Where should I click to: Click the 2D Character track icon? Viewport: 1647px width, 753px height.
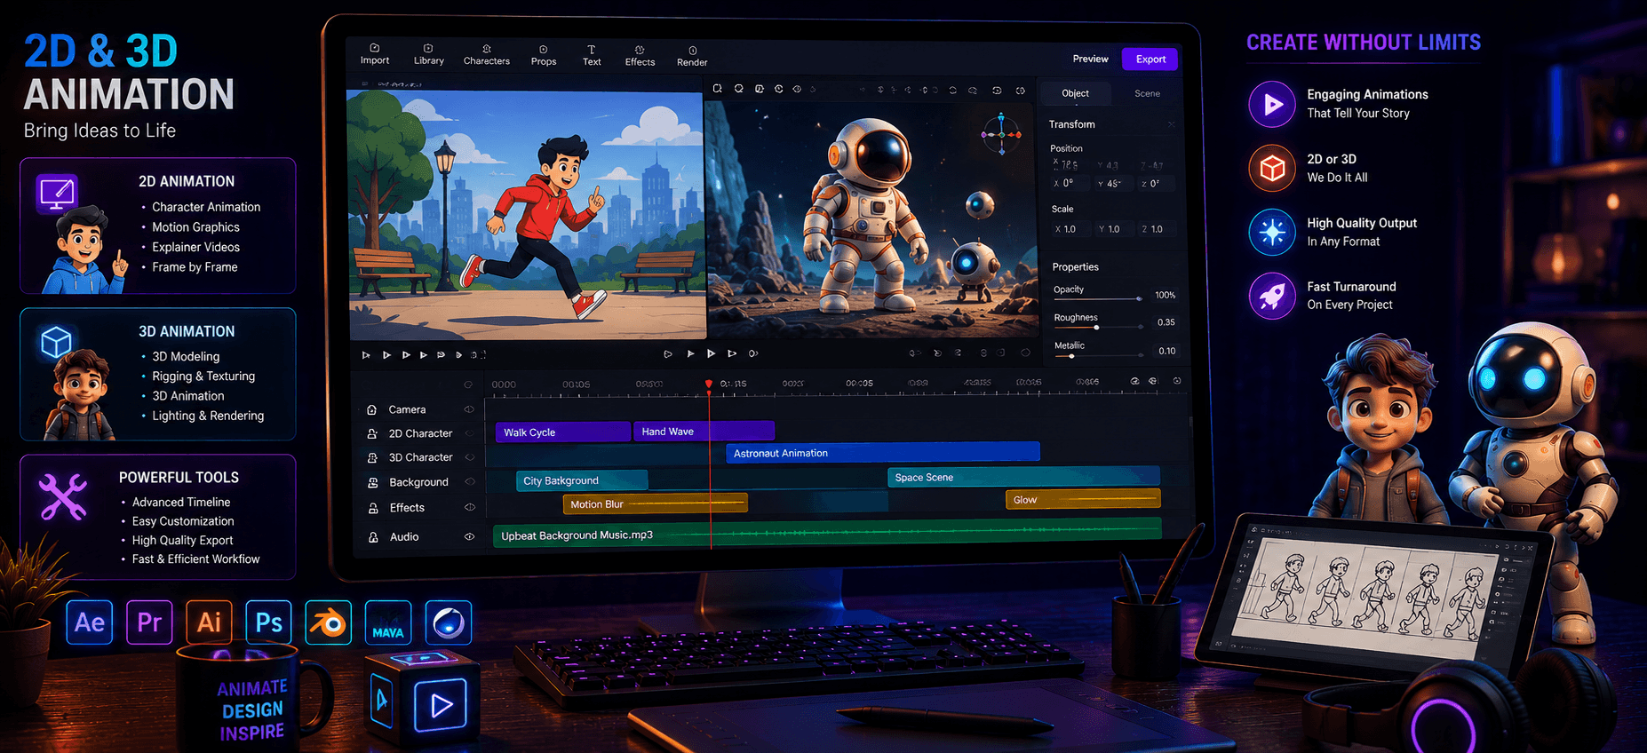(x=372, y=433)
